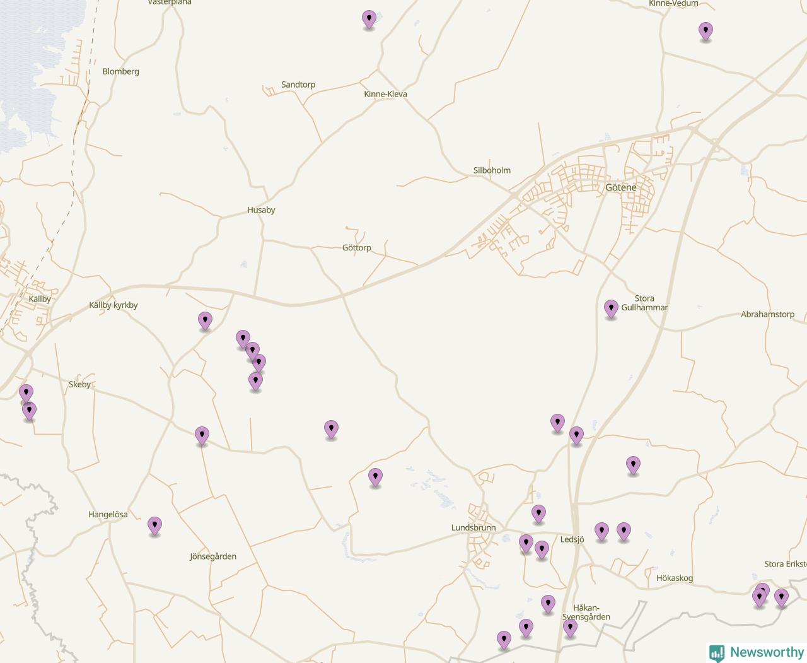
Task: Select the pin left of Stora Gullhammar
Action: [x=611, y=308]
